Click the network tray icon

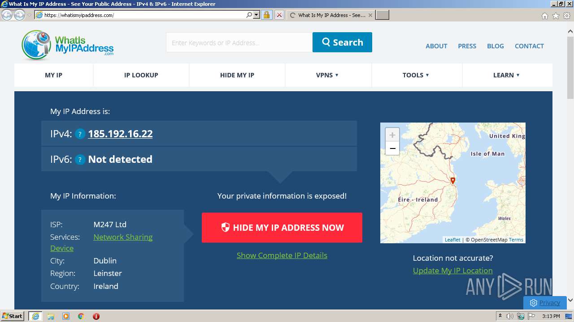pyautogui.click(x=521, y=316)
